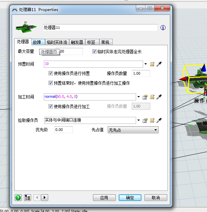Click the processor 3D thumbnail image
The height and width of the screenshot is (212, 207).
(26, 27)
